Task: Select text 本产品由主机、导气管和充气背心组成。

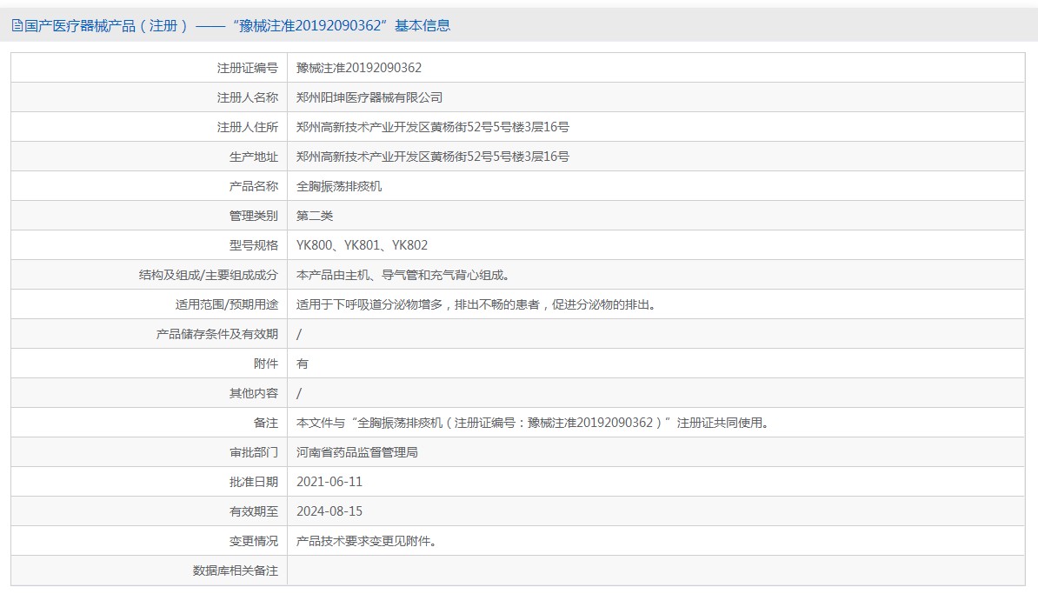Action: point(403,275)
